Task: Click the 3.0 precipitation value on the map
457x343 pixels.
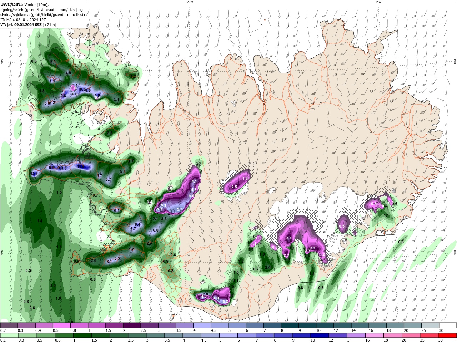Action: [53, 62]
